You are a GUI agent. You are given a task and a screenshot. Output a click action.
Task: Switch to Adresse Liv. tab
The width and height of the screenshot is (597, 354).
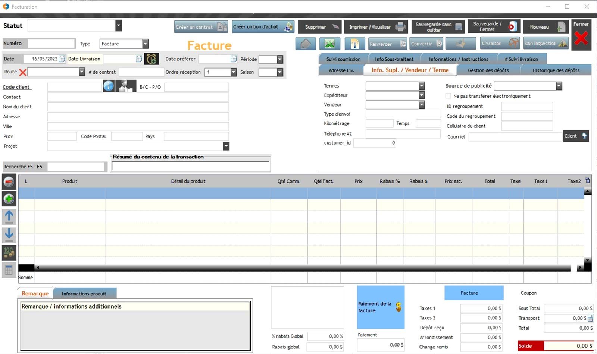pyautogui.click(x=341, y=70)
